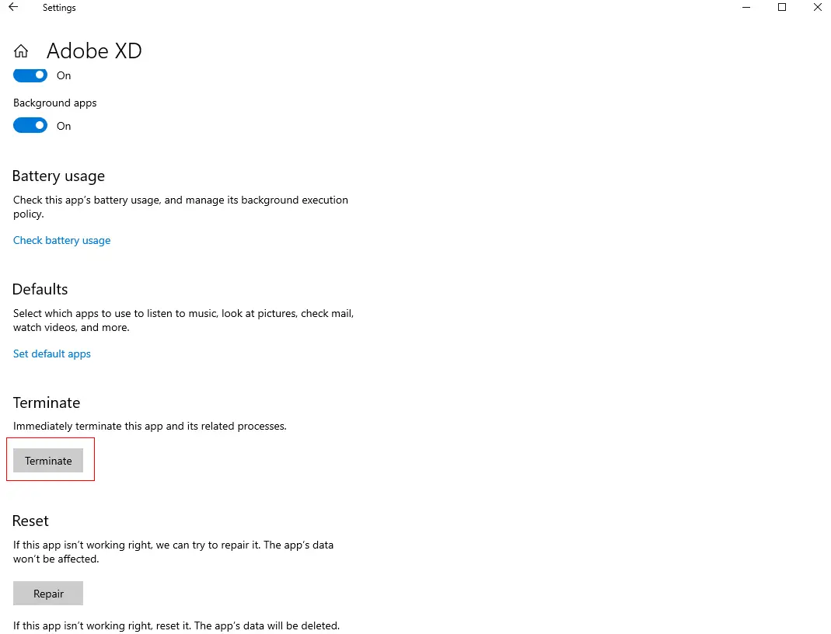Click the 'Immediately terminate this app' description
The height and width of the screenshot is (634, 831).
(x=150, y=426)
